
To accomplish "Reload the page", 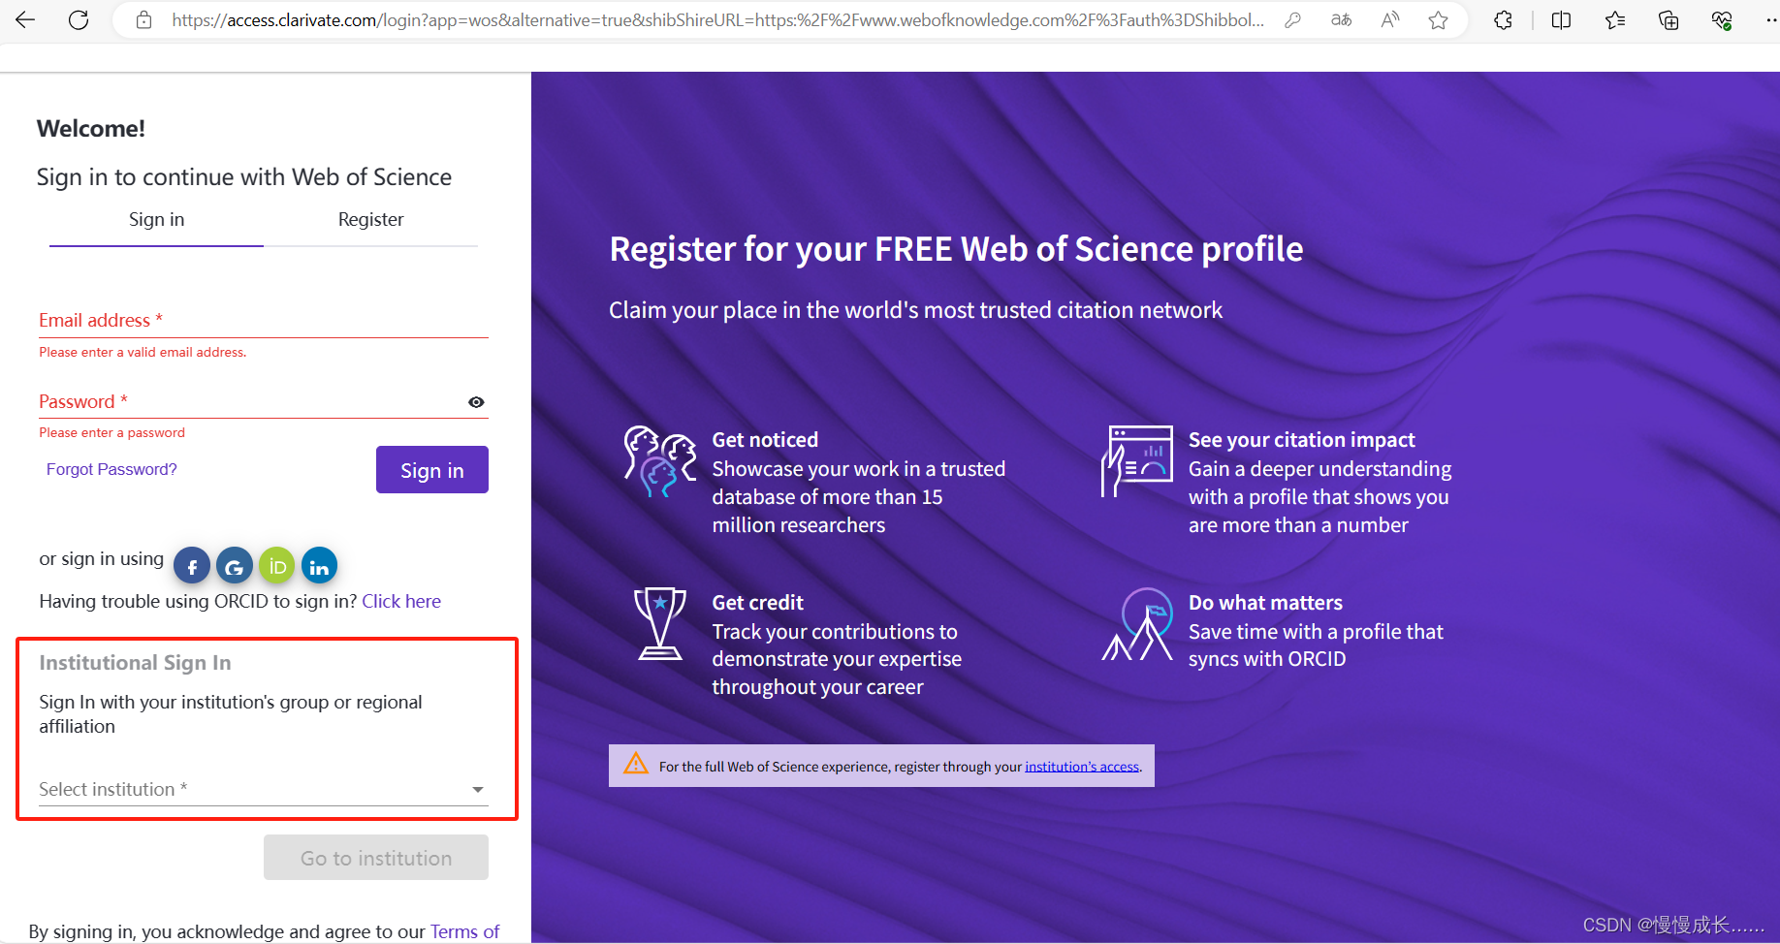I will pos(79,19).
